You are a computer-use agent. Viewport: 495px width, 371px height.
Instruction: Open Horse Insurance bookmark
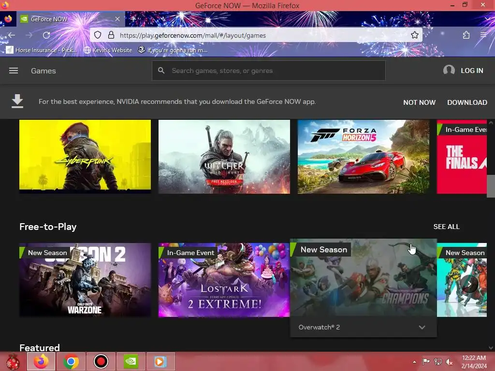coord(42,50)
